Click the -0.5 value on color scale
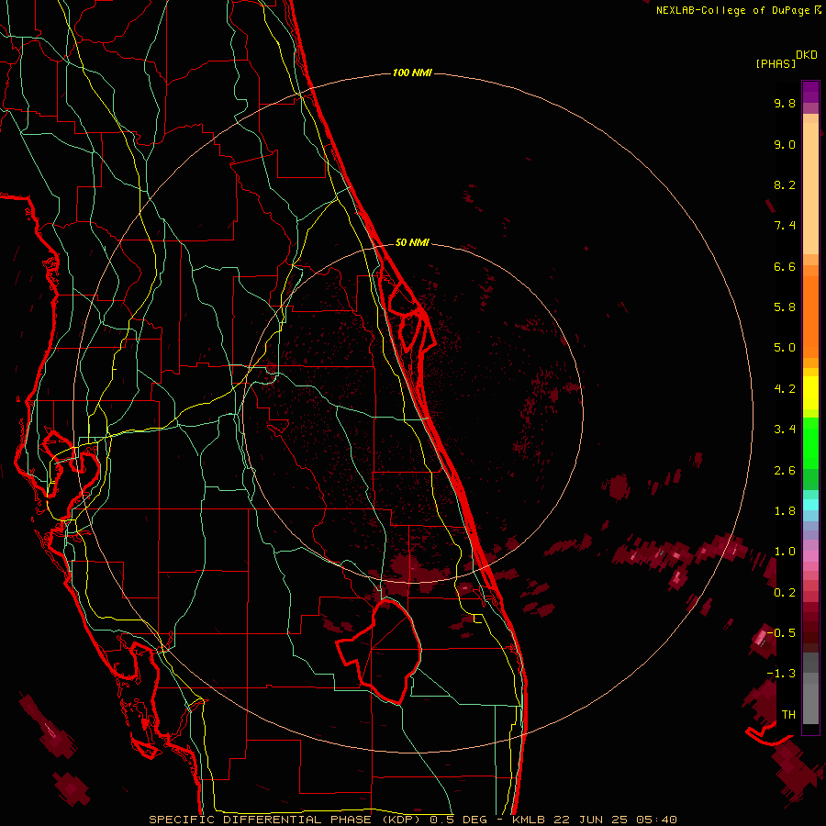Viewport: 826px width, 826px height. coord(781,632)
